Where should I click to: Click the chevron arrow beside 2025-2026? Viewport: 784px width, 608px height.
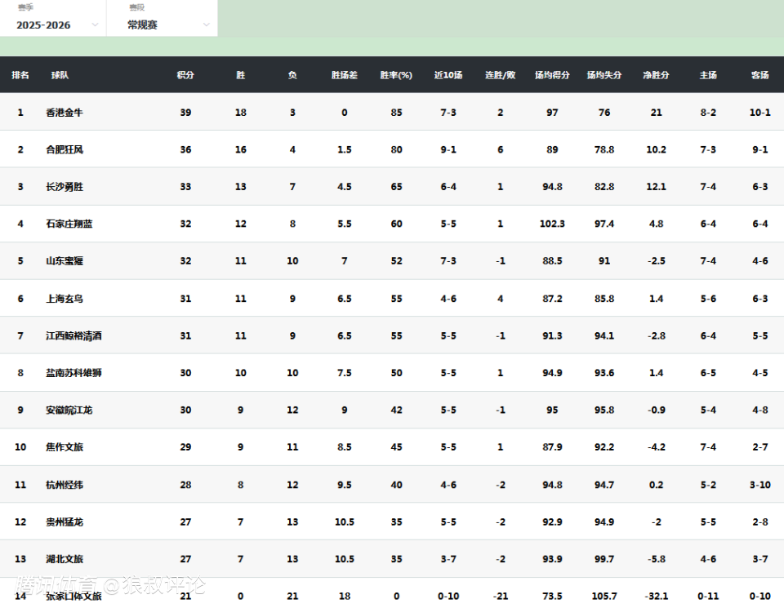pos(95,24)
